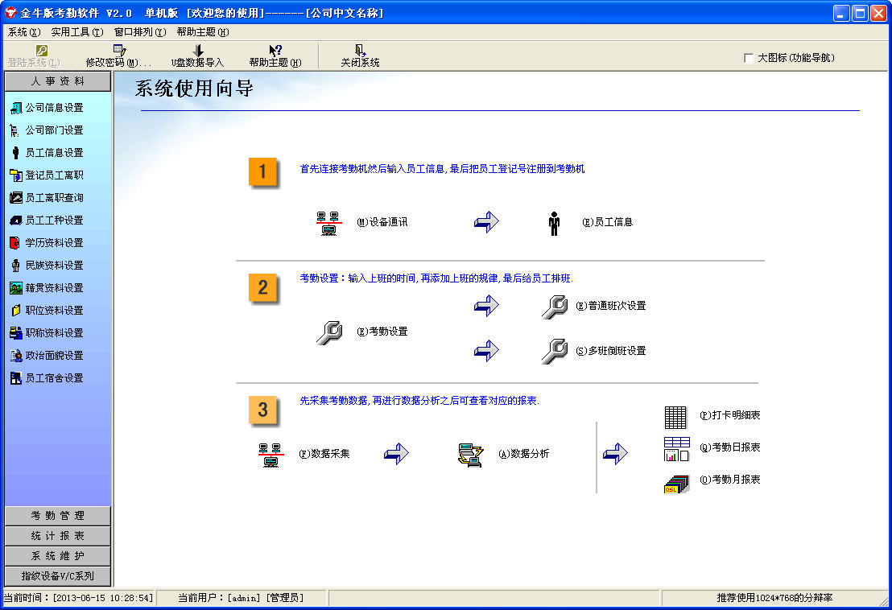
Task: Select 公司信息设置 in the sidebar
Action: 54,108
